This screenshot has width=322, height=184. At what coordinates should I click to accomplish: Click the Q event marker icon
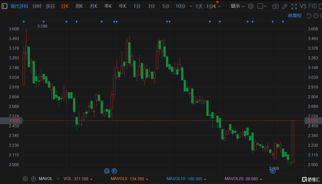107,171
